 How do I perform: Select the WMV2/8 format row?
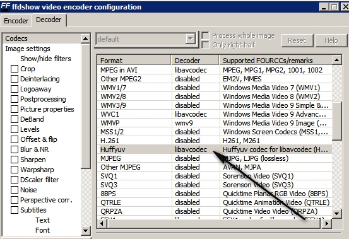(x=215, y=96)
